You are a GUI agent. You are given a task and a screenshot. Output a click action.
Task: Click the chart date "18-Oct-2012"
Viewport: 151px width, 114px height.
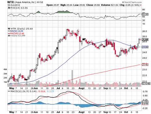click(14, 5)
